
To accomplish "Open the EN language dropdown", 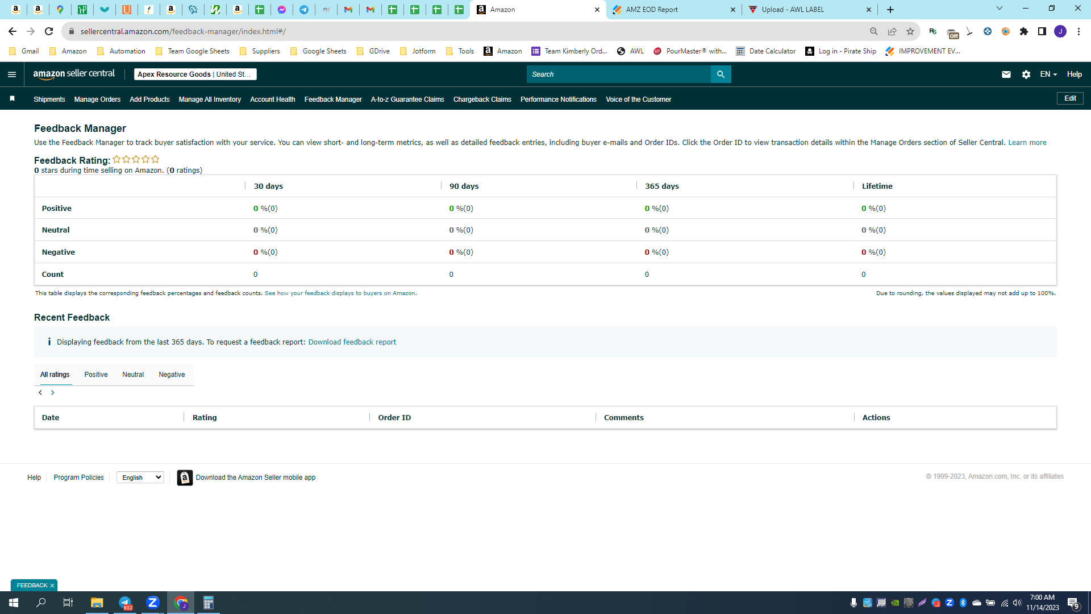I will (x=1048, y=74).
